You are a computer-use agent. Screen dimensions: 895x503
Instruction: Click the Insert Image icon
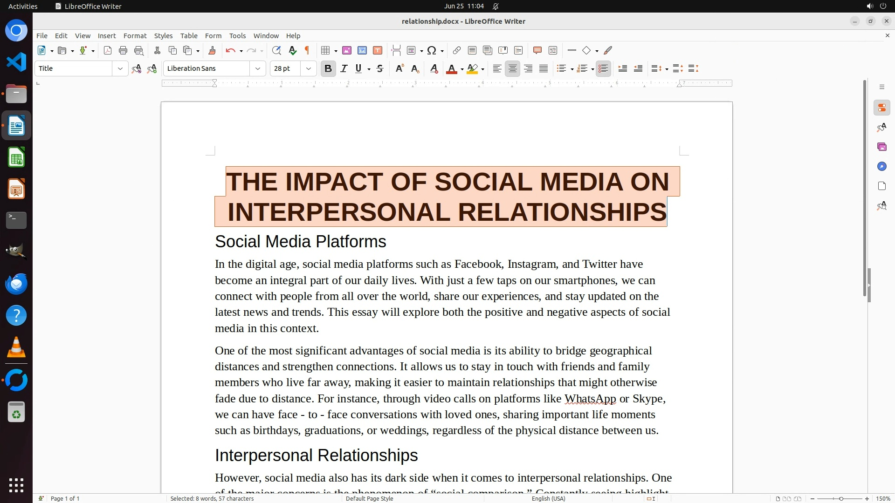pyautogui.click(x=347, y=51)
